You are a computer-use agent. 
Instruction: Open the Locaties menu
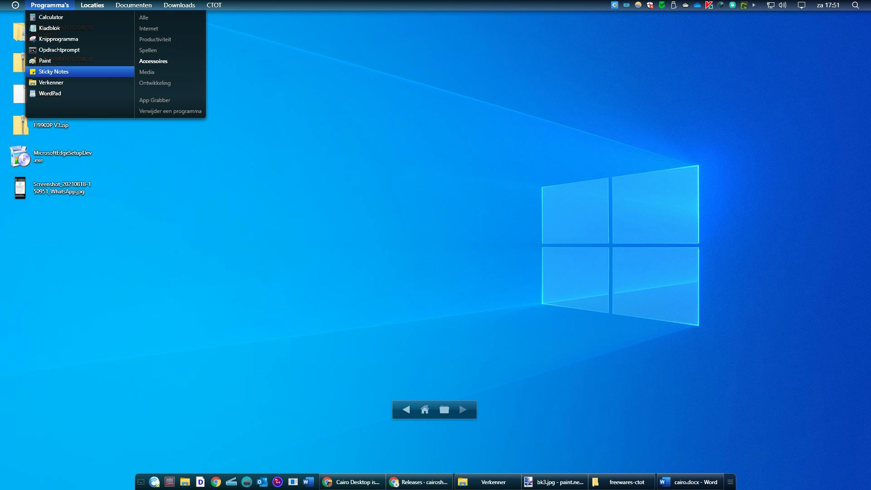[x=92, y=5]
